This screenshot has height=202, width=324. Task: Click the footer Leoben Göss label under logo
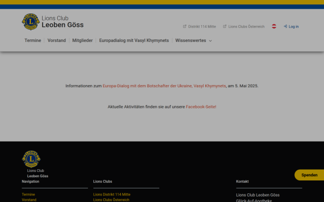(38, 176)
